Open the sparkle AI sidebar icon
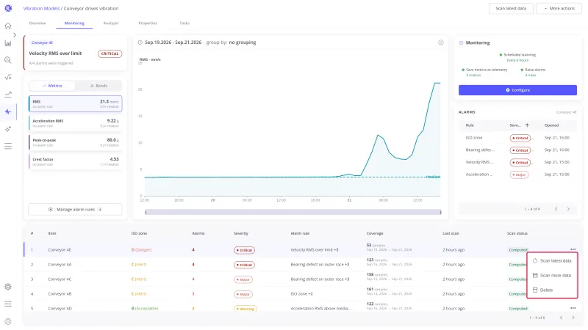 click(x=8, y=129)
